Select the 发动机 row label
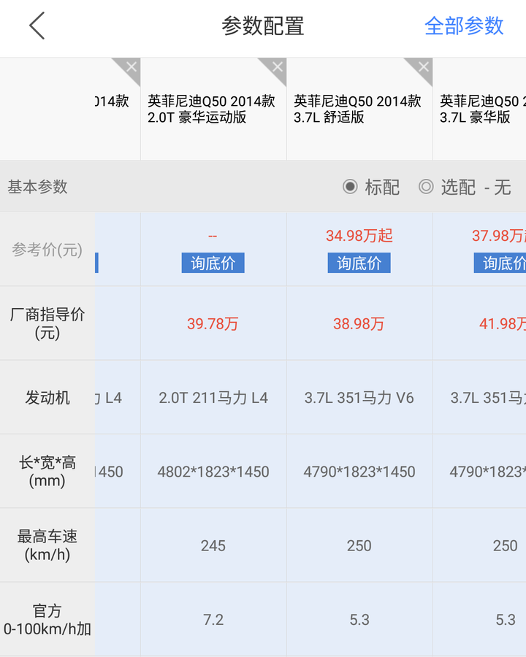 tap(47, 398)
